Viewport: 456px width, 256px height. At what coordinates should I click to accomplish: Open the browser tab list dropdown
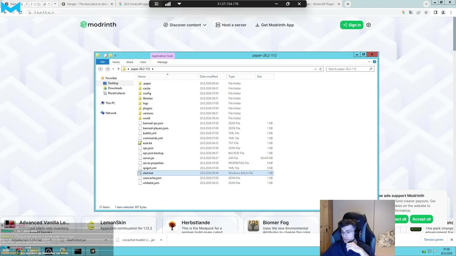coord(426,4)
